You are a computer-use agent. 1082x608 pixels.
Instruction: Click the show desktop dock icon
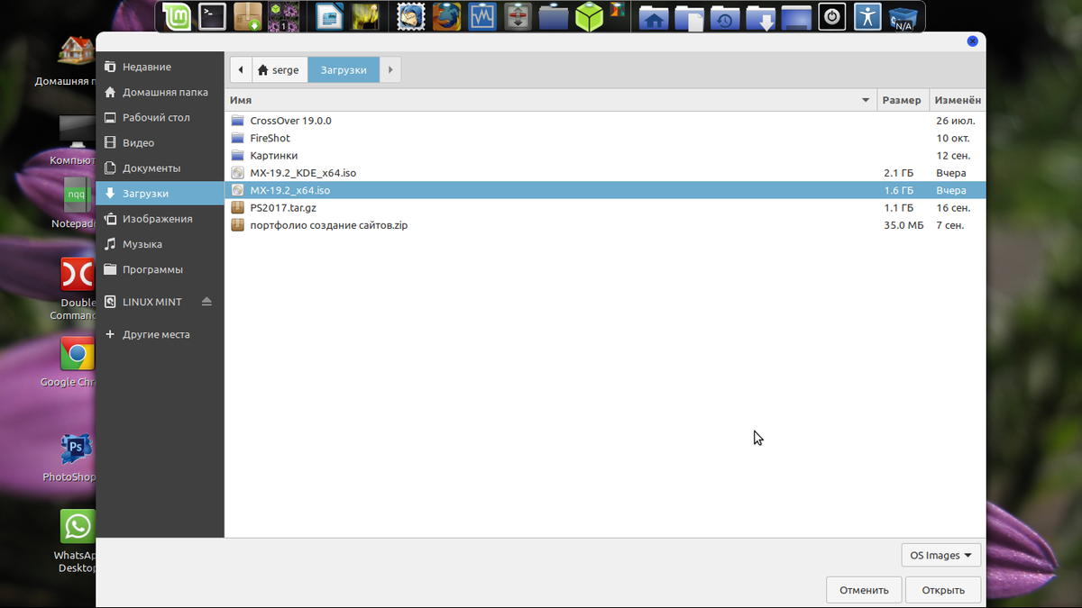click(796, 17)
